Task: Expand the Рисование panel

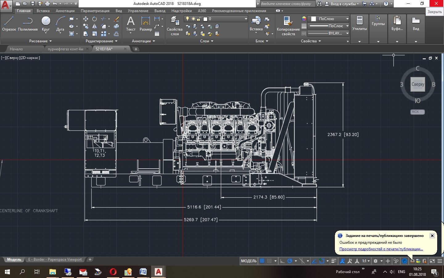Action: (x=40, y=41)
